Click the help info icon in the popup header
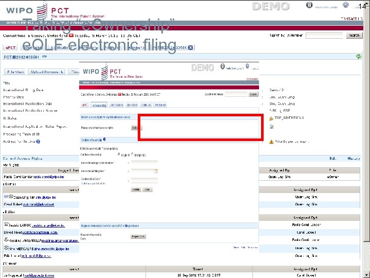Image resolution: width=370 pixels, height=278 pixels. point(223,66)
